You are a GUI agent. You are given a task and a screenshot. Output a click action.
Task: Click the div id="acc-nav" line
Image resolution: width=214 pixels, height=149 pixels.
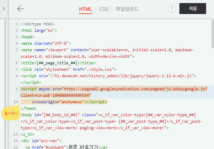click(x=41, y=141)
